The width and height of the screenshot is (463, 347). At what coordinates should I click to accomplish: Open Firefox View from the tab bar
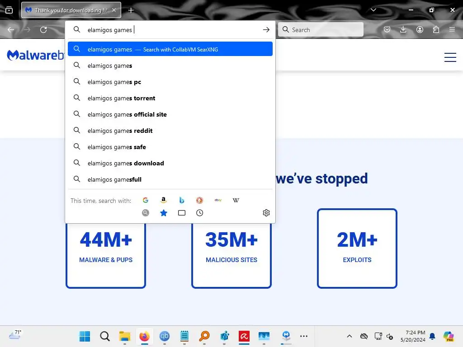[x=9, y=10]
